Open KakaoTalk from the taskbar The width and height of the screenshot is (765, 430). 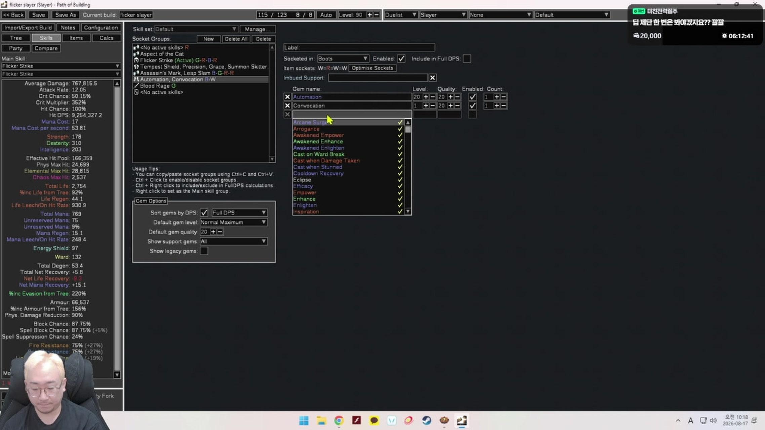(x=374, y=420)
